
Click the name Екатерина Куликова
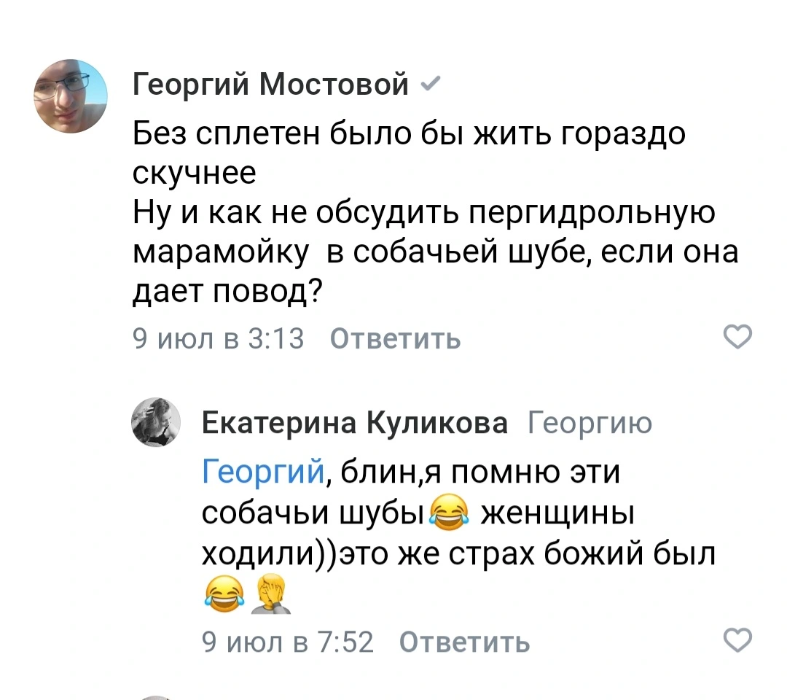[355, 423]
